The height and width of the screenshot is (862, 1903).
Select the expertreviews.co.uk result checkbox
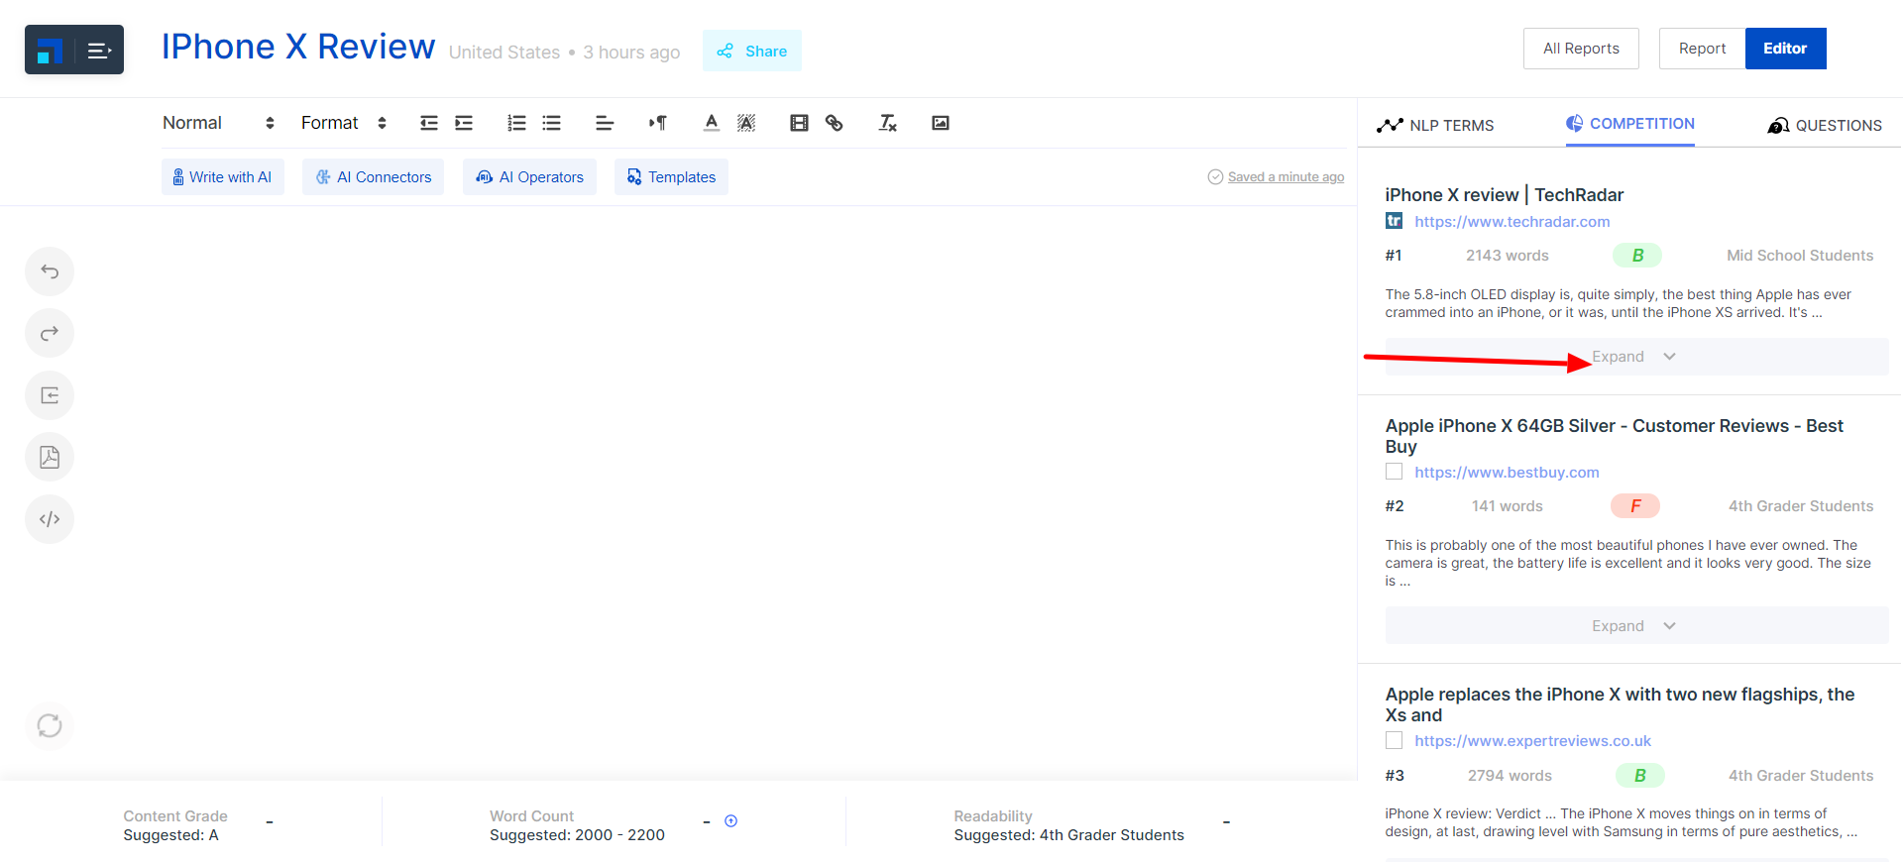click(1395, 740)
